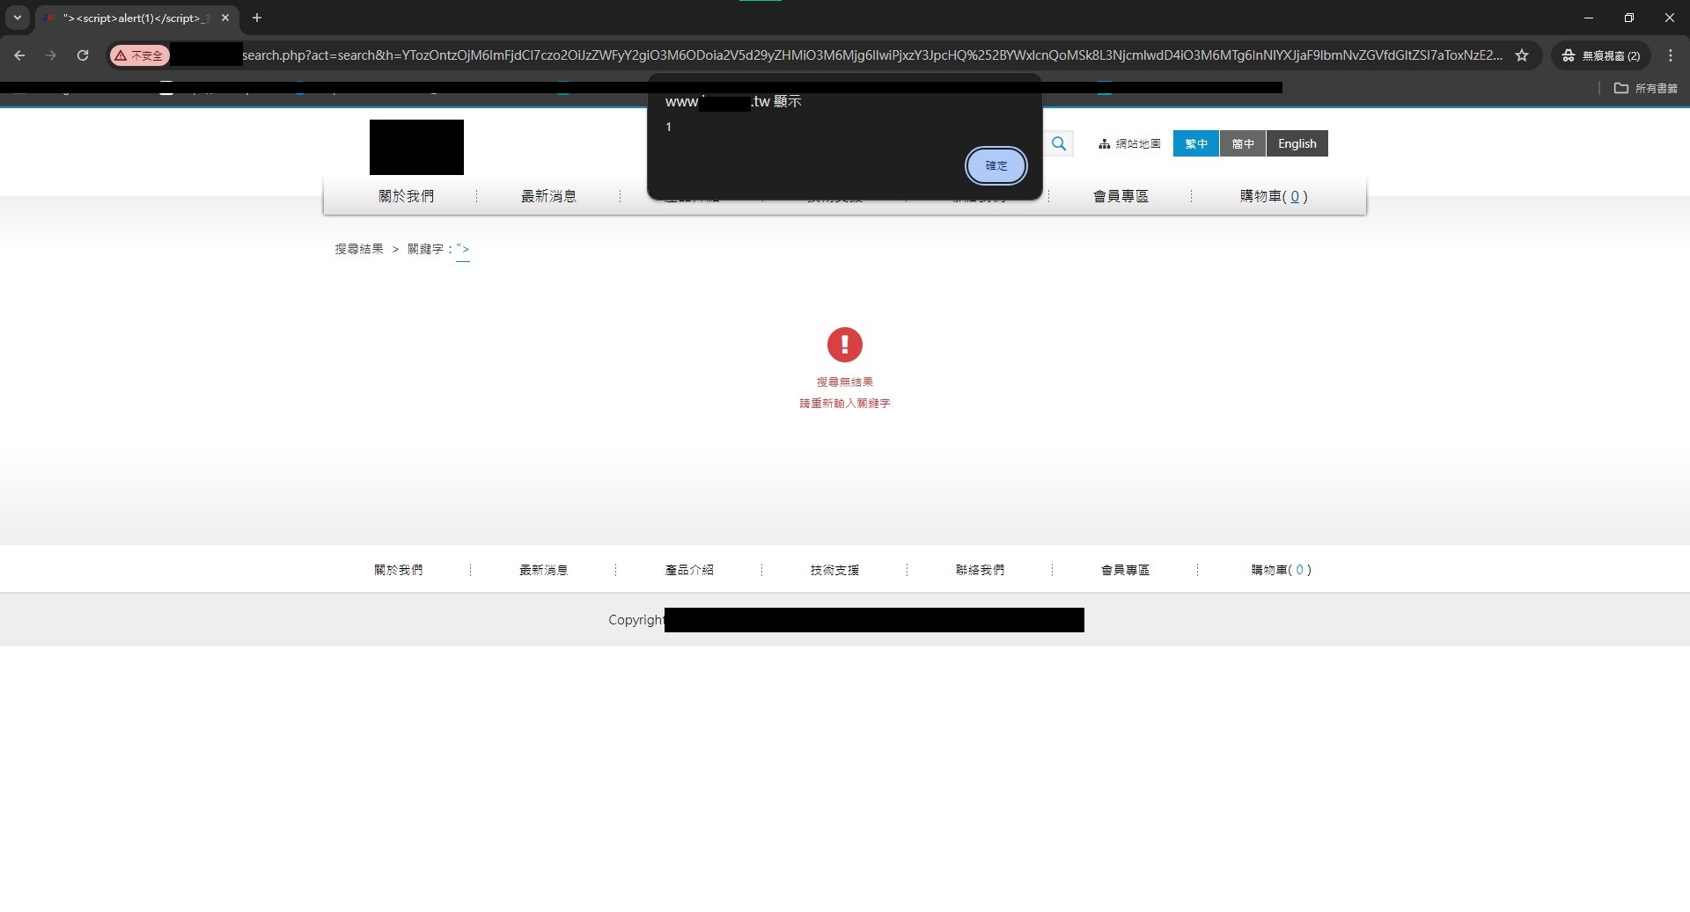Open 關於我們 in footer navigation
The image size is (1690, 912).
pyautogui.click(x=398, y=570)
